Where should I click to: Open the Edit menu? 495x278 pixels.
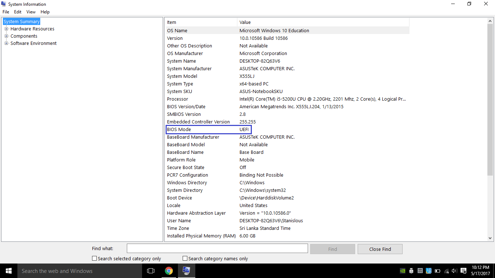(18, 12)
